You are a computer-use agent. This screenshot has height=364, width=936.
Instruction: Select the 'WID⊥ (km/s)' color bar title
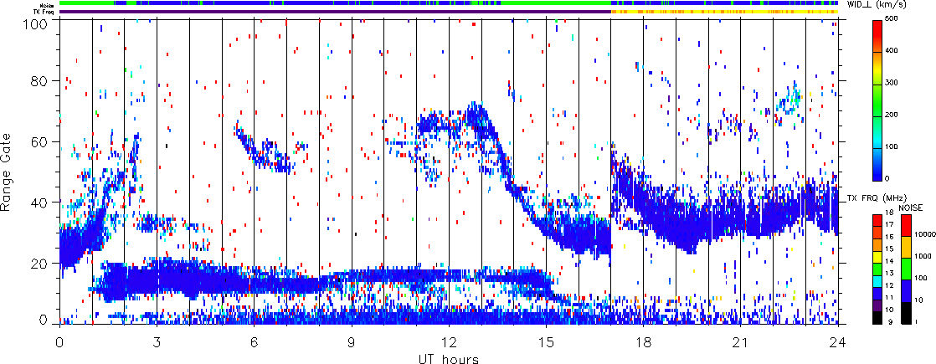point(875,5)
